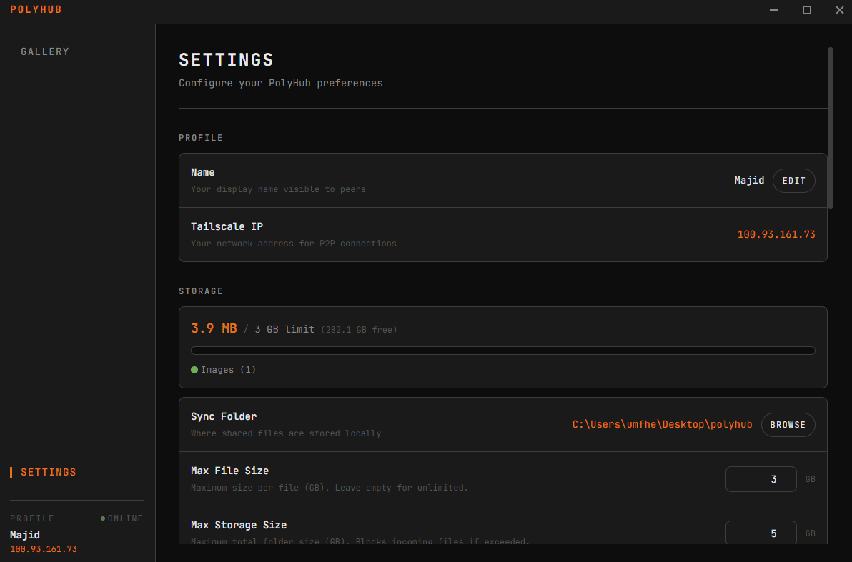Click the STORAGE section header
This screenshot has height=562, width=852.
tap(201, 291)
